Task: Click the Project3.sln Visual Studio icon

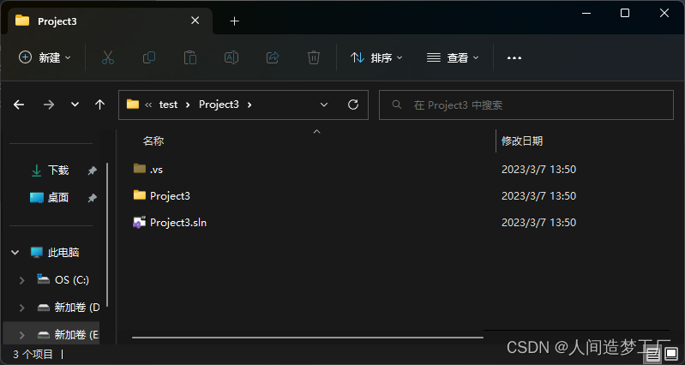Action: coord(140,223)
